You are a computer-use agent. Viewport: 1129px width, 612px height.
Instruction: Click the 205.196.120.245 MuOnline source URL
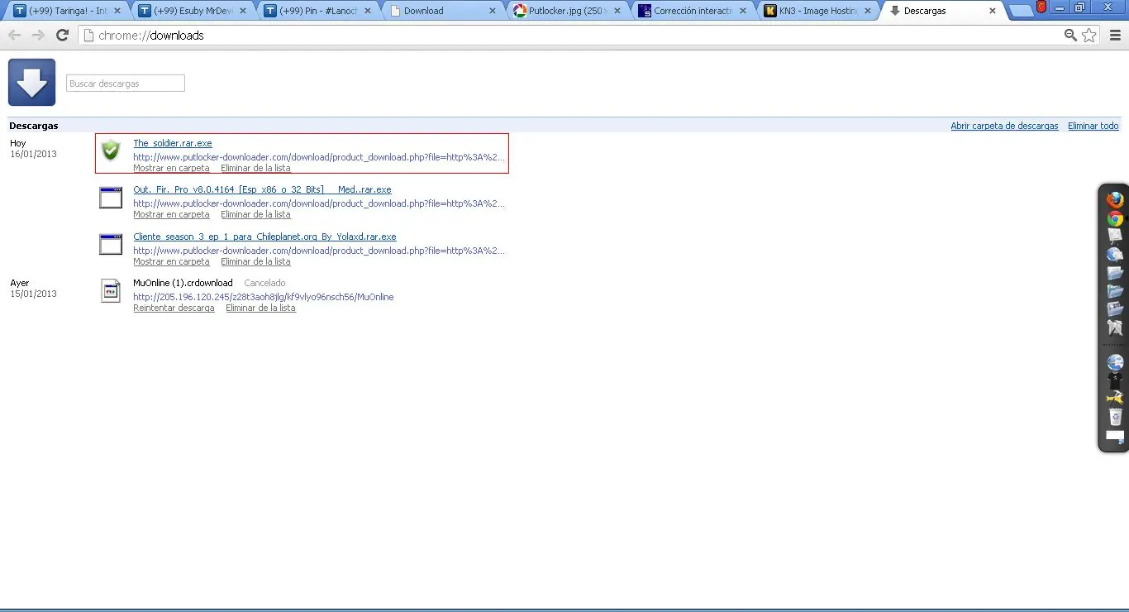pos(264,297)
